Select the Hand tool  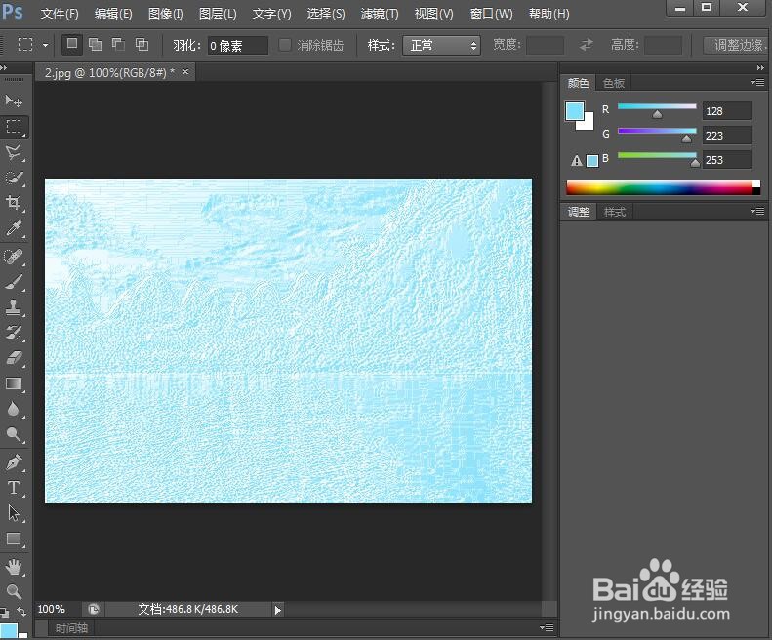tap(14, 567)
